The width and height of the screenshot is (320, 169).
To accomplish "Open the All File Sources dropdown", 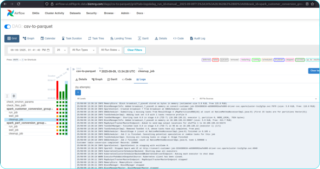I will (x=258, y=99).
